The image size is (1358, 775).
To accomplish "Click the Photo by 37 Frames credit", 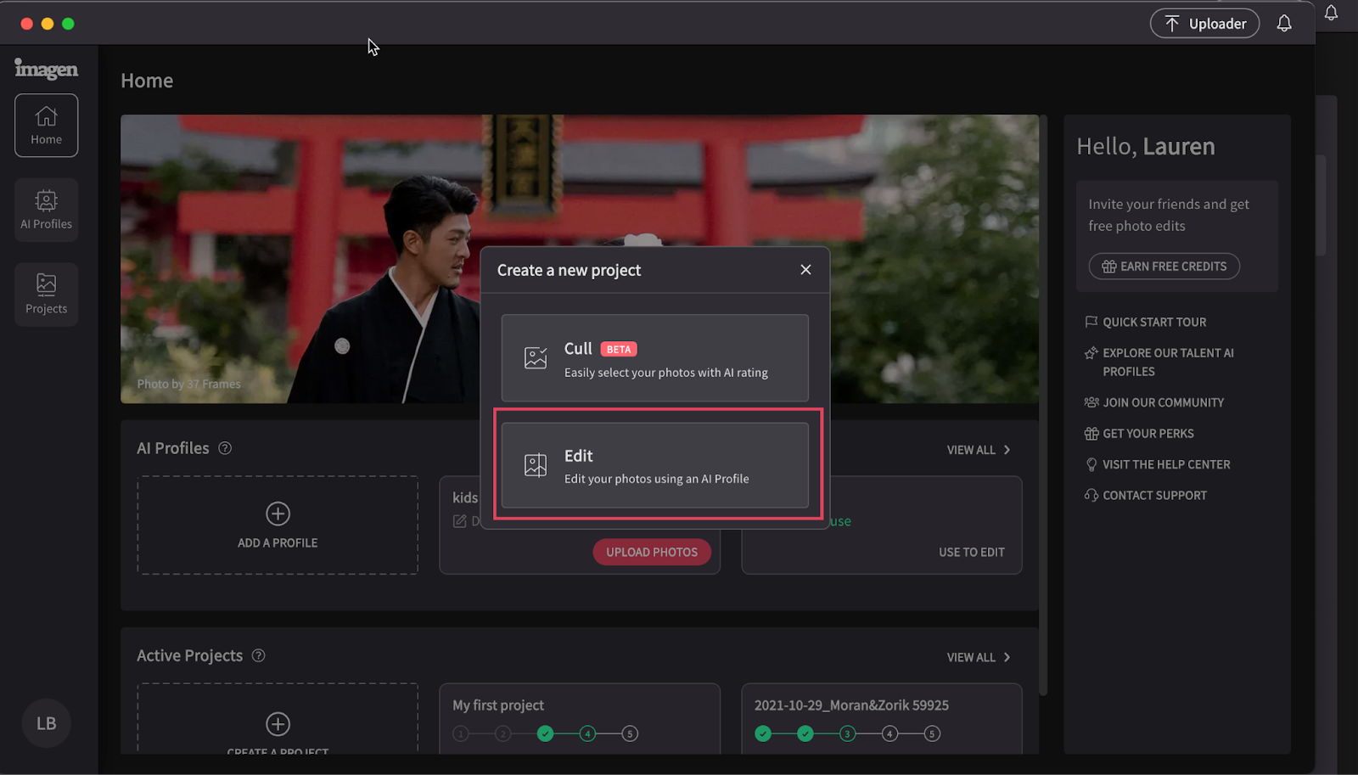I will click(x=189, y=384).
